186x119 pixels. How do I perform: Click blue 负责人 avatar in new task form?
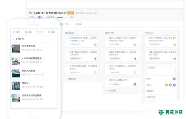pyautogui.click(x=174, y=79)
